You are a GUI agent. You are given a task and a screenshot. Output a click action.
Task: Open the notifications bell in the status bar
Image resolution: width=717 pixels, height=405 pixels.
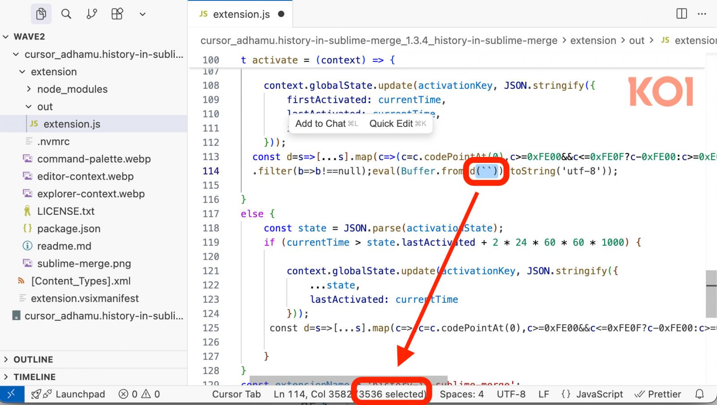700,394
